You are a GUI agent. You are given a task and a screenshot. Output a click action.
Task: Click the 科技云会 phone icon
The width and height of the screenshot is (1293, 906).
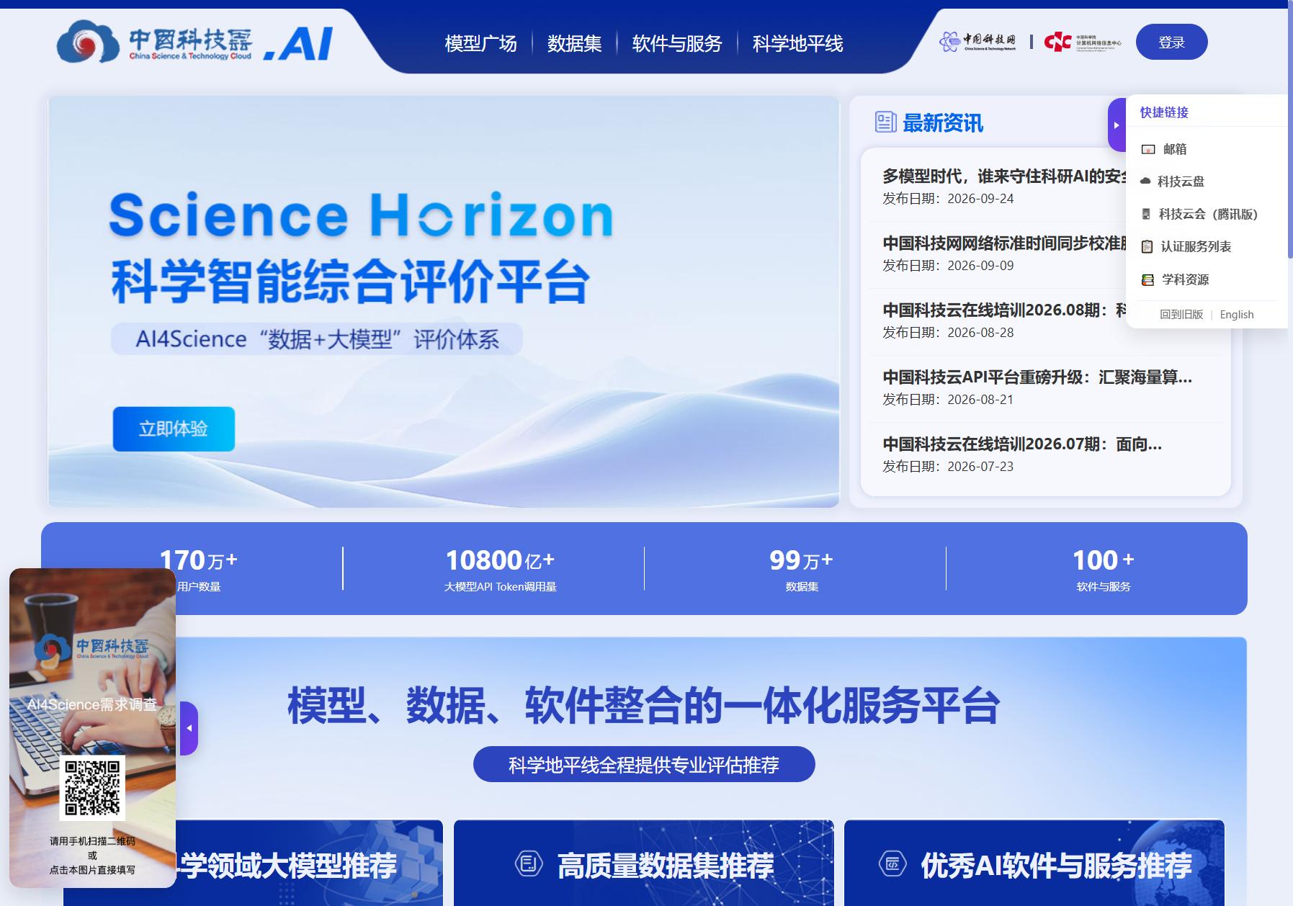[x=1146, y=214]
